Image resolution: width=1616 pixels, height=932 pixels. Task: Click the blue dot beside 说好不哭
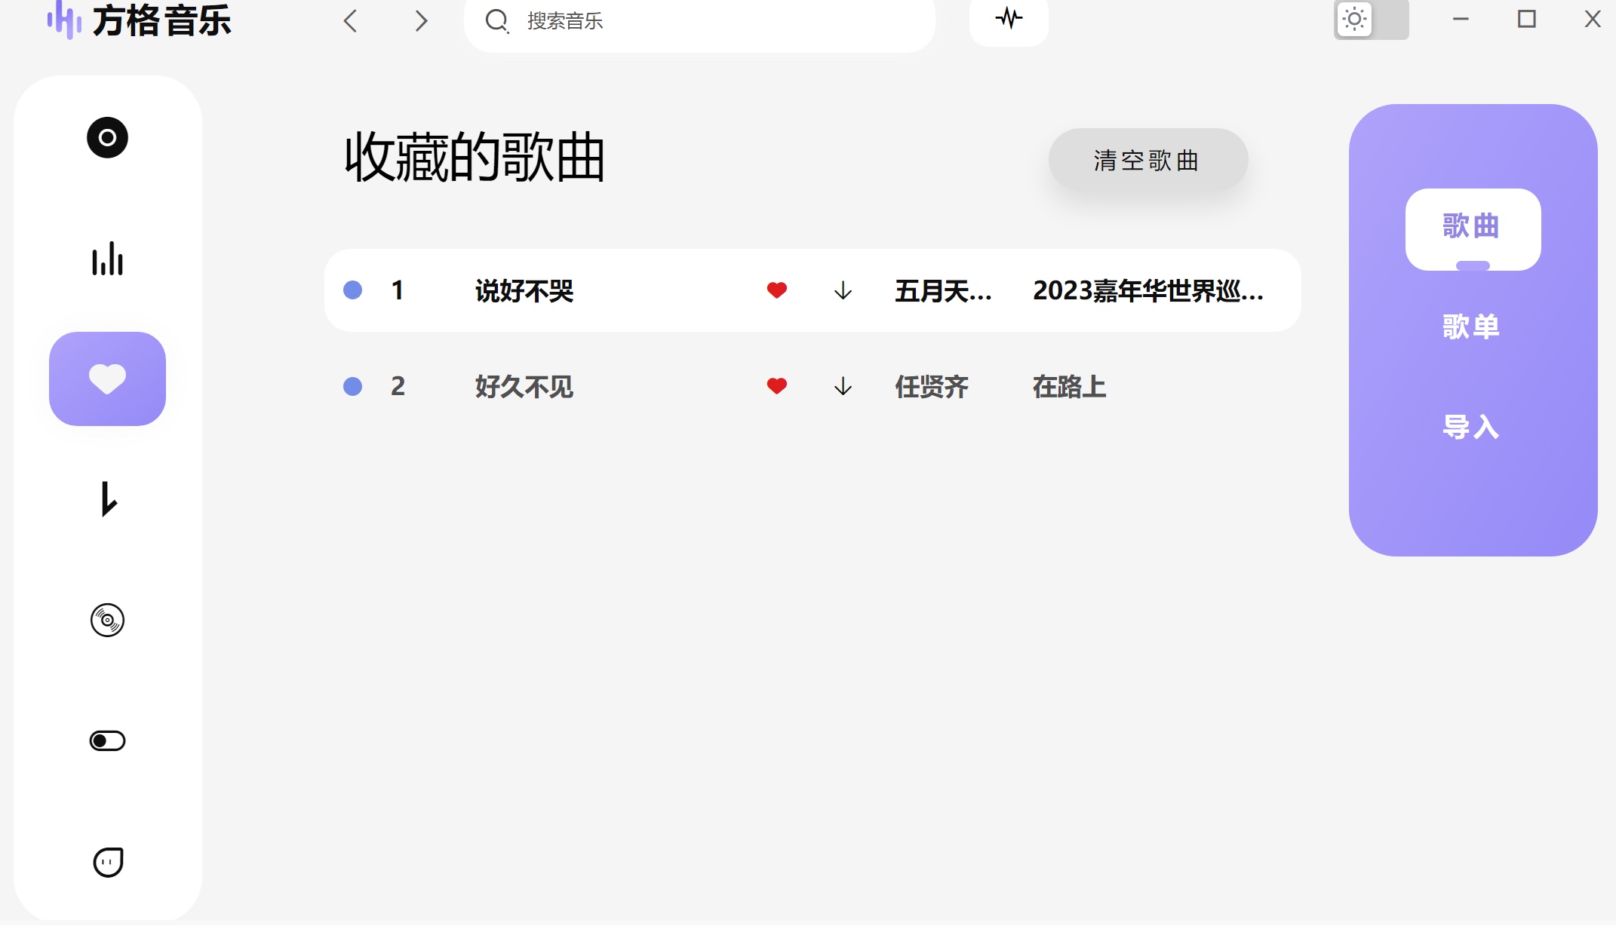[352, 290]
